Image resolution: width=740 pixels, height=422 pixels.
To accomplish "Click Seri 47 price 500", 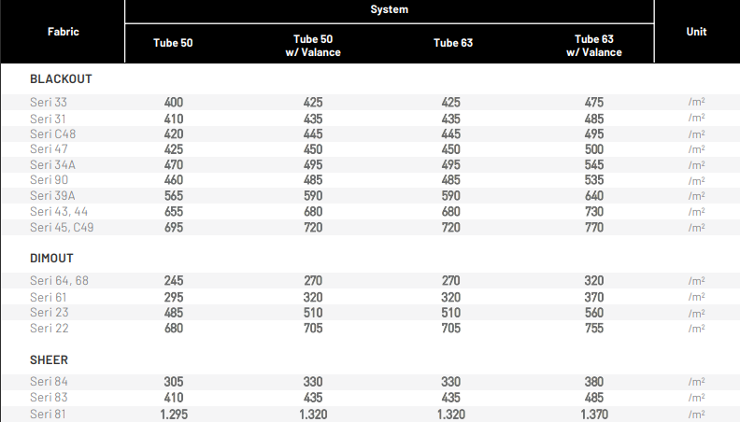I will 594,149.
